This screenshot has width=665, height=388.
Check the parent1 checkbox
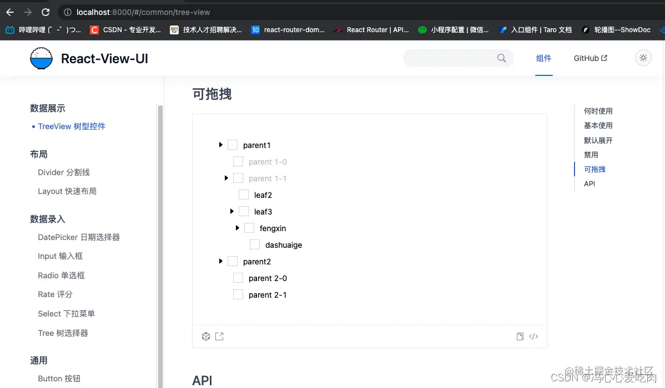pos(232,145)
